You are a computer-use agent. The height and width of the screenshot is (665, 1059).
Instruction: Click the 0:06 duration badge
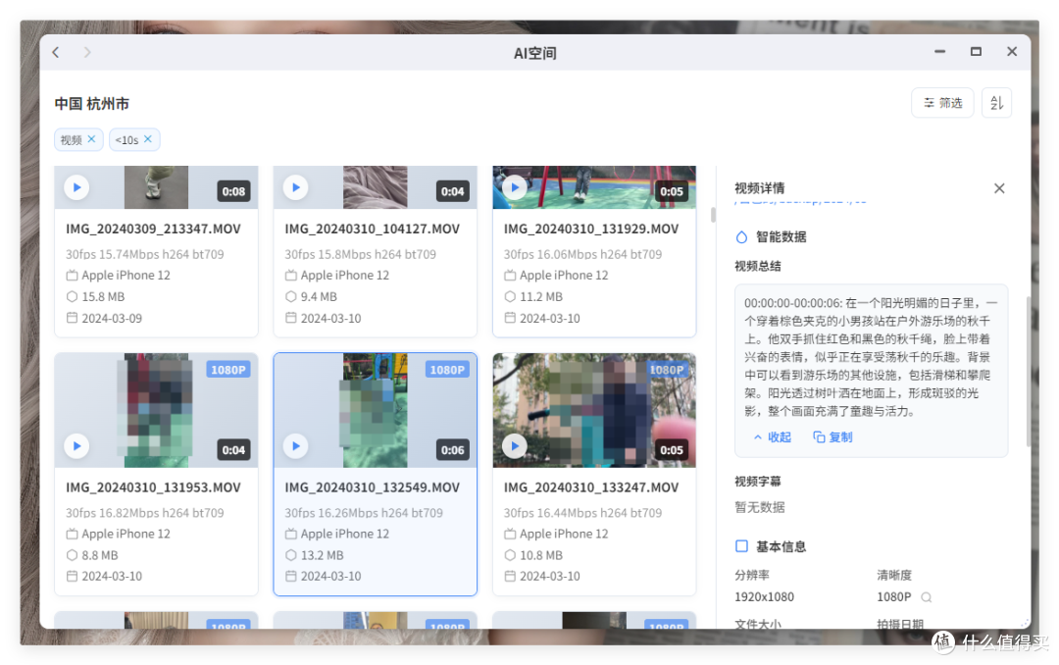click(x=452, y=450)
